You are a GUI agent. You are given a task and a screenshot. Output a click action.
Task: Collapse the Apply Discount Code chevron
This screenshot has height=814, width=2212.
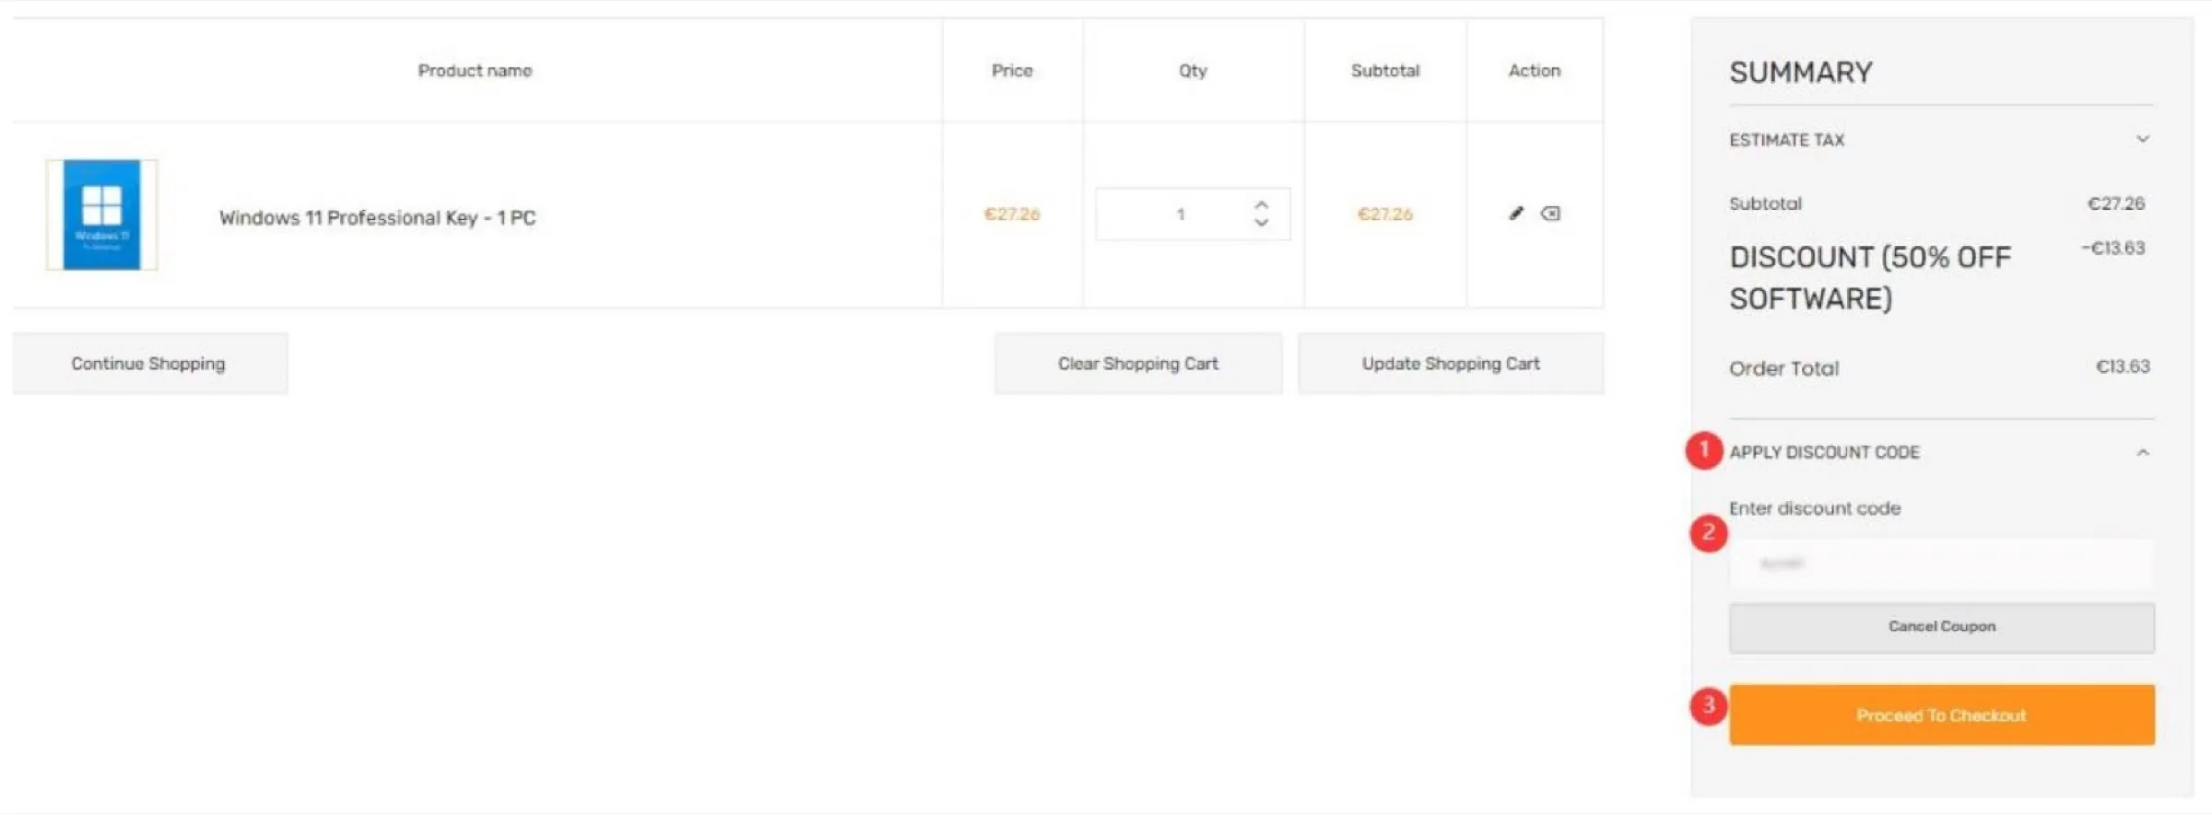point(2143,452)
